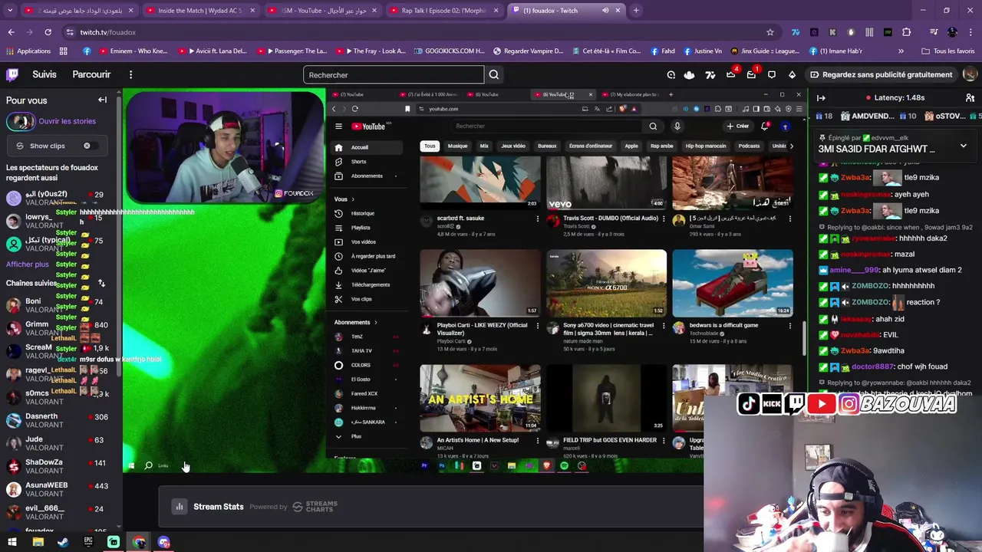Open the browser extensions puzzle icon
The height and width of the screenshot is (552, 982).
click(x=907, y=32)
